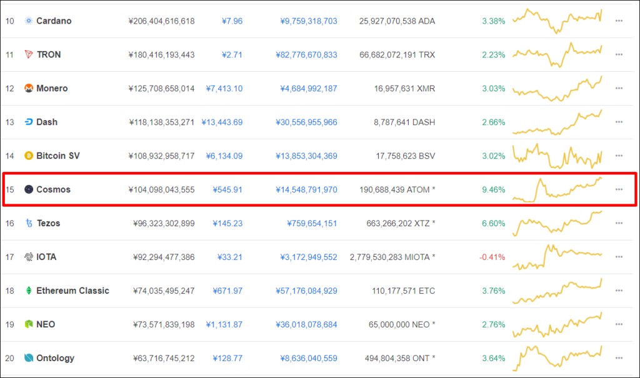640x378 pixels.
Task: Open the more options menu for Bitcoin SV
Action: 619,156
